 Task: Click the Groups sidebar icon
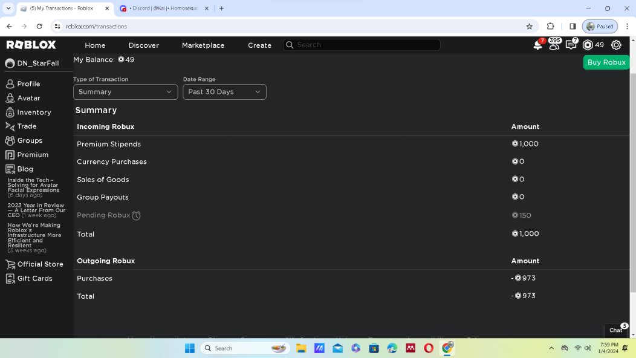point(10,140)
